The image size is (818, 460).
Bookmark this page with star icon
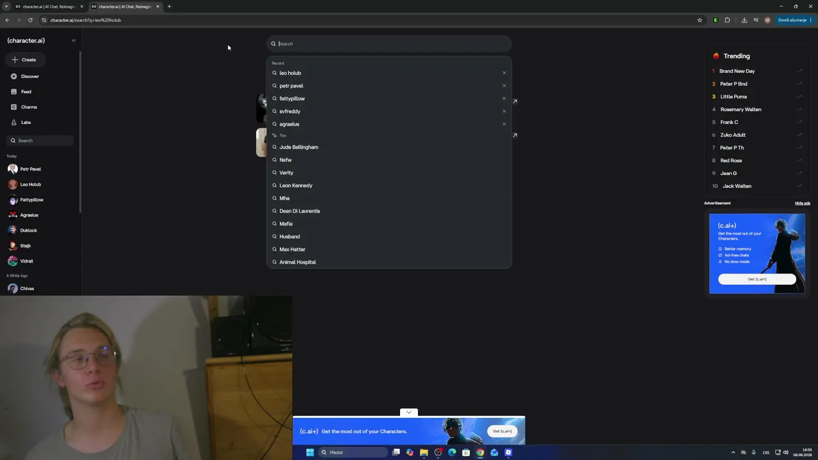pos(700,20)
